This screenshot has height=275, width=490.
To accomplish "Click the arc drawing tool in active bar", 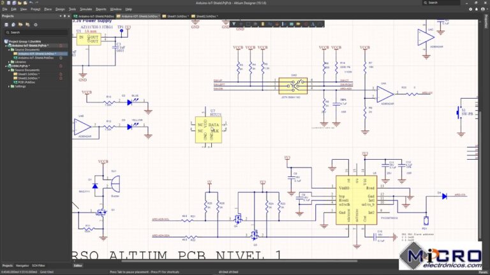I will point(320,24).
